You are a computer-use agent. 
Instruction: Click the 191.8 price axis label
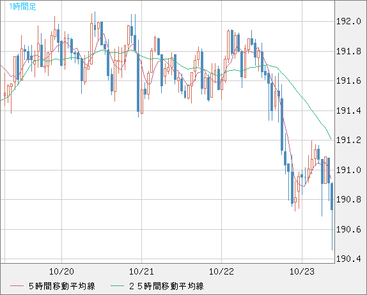pos(348,51)
